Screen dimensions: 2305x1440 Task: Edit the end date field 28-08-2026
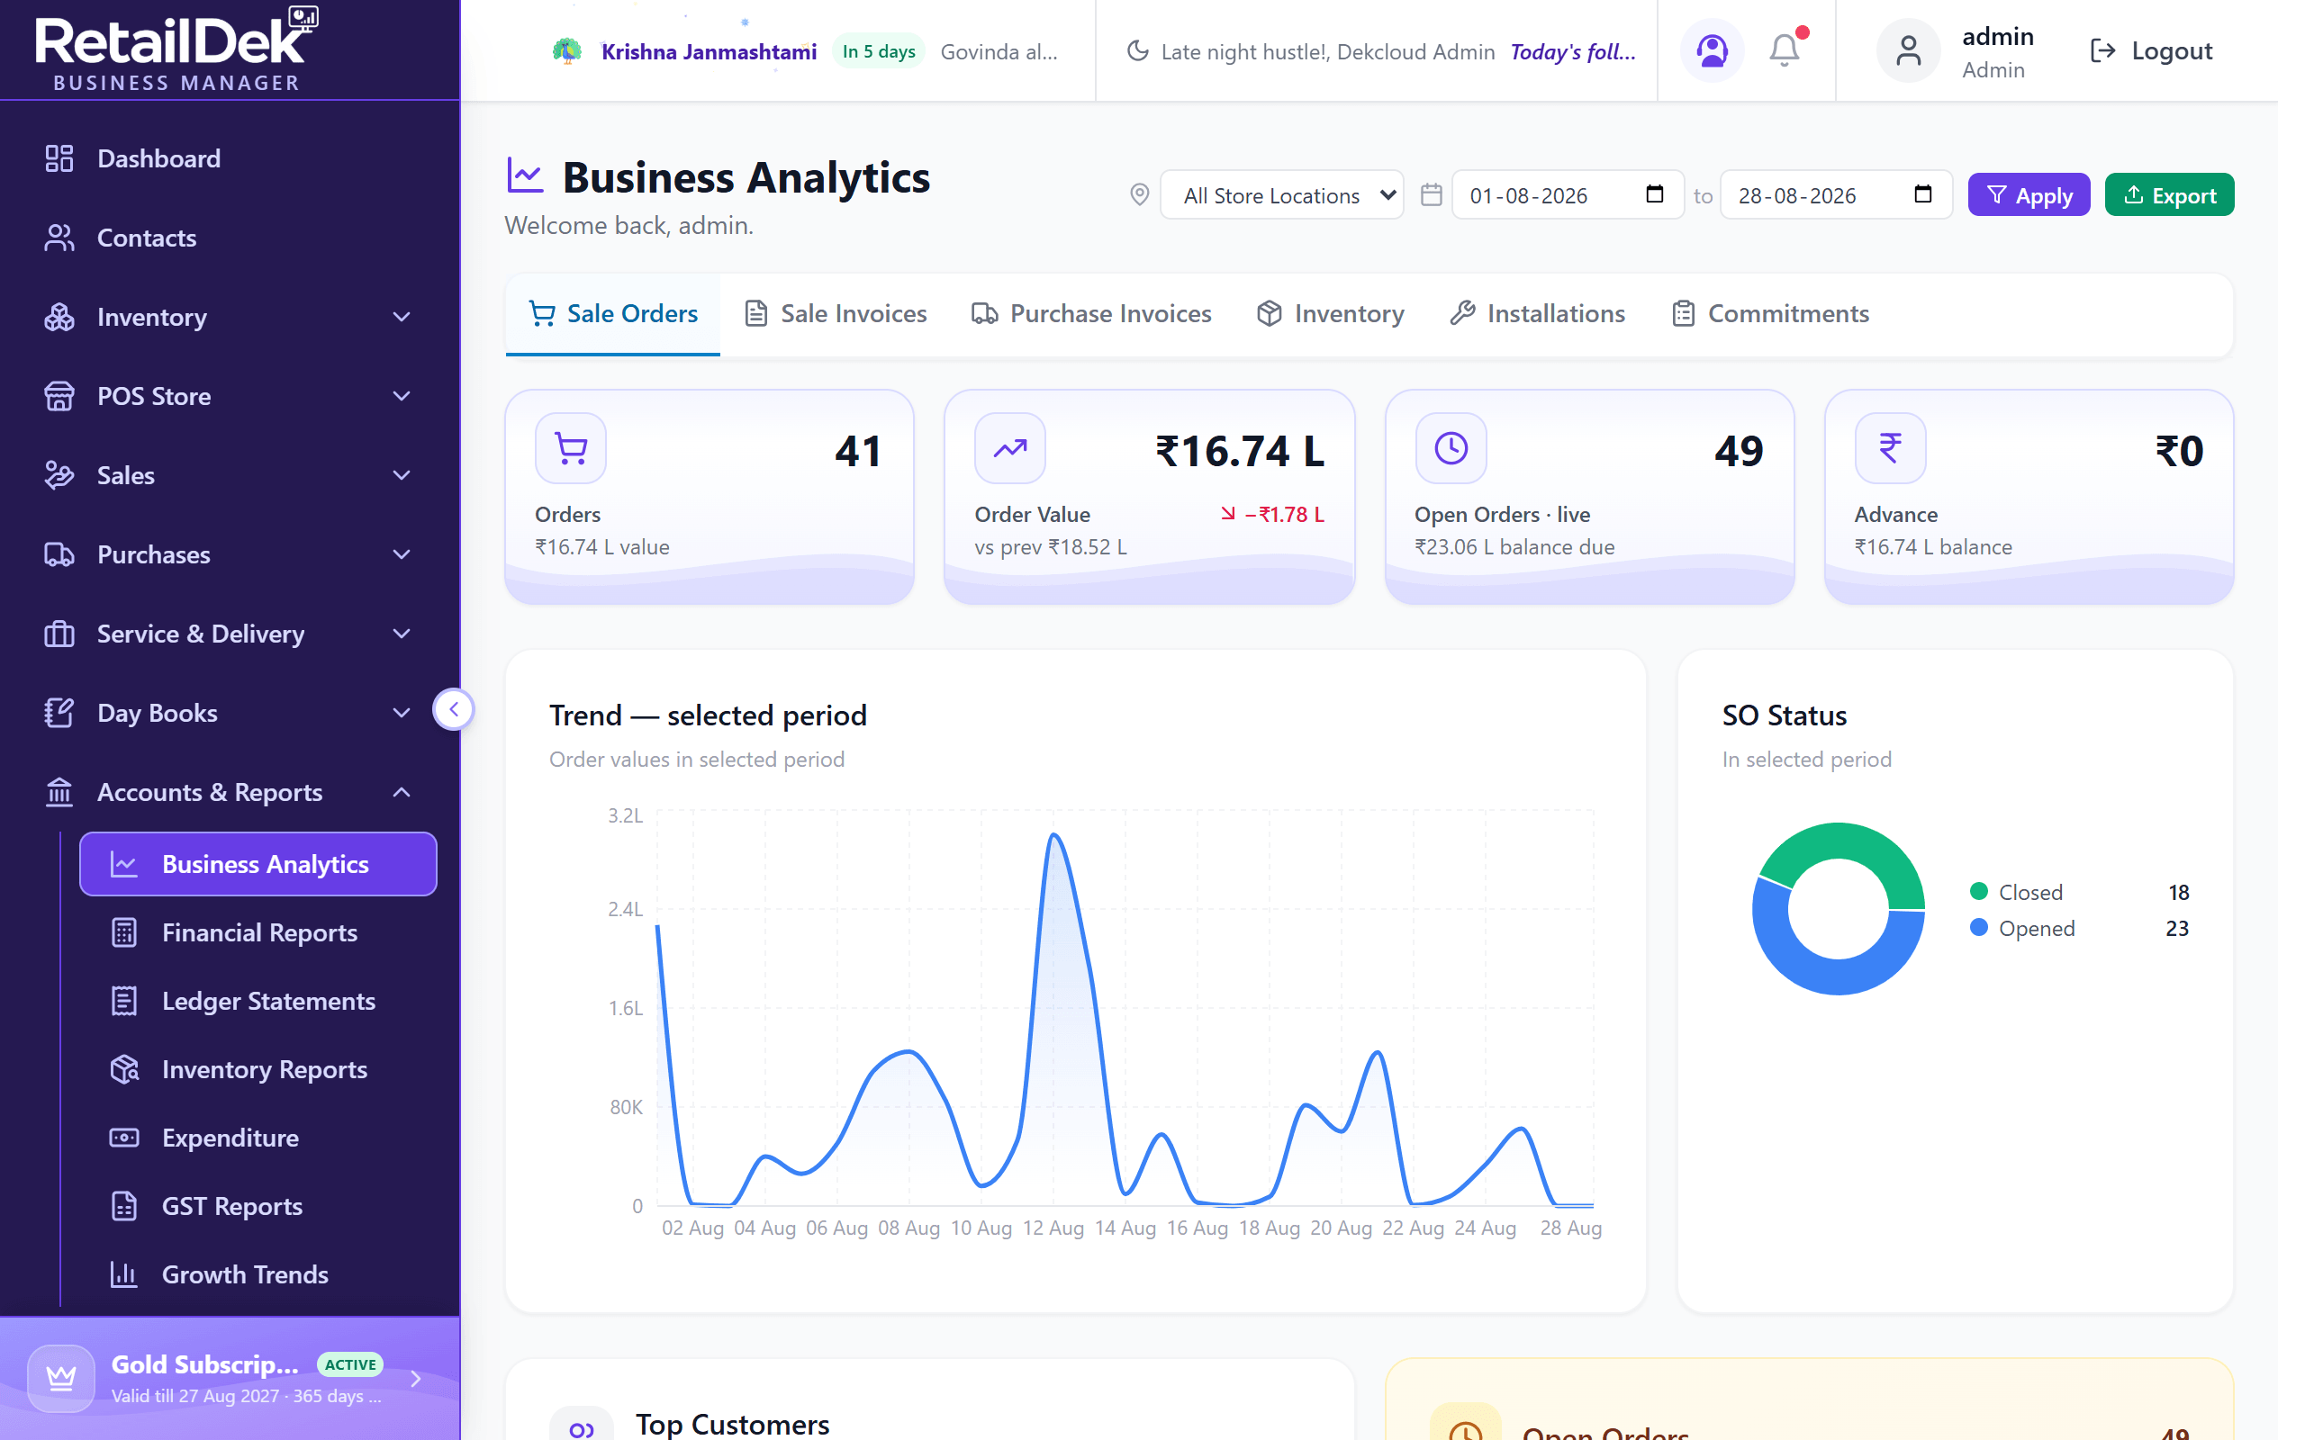pos(1837,194)
